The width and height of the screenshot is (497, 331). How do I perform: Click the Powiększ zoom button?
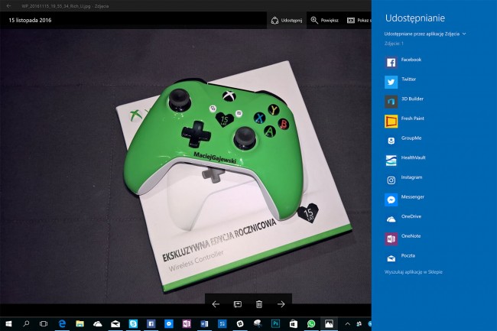click(324, 21)
